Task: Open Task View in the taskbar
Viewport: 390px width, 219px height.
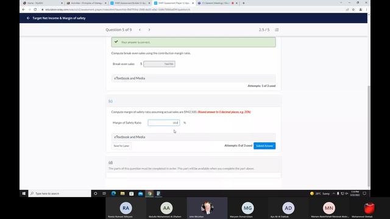Action: pos(104,193)
